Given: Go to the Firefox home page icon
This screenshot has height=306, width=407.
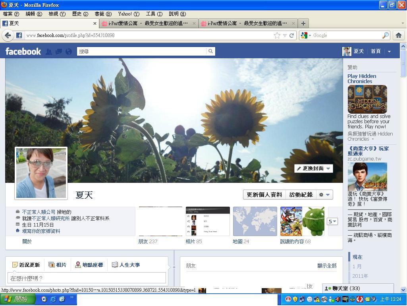Looking at the screenshot, I should tap(398, 35).
